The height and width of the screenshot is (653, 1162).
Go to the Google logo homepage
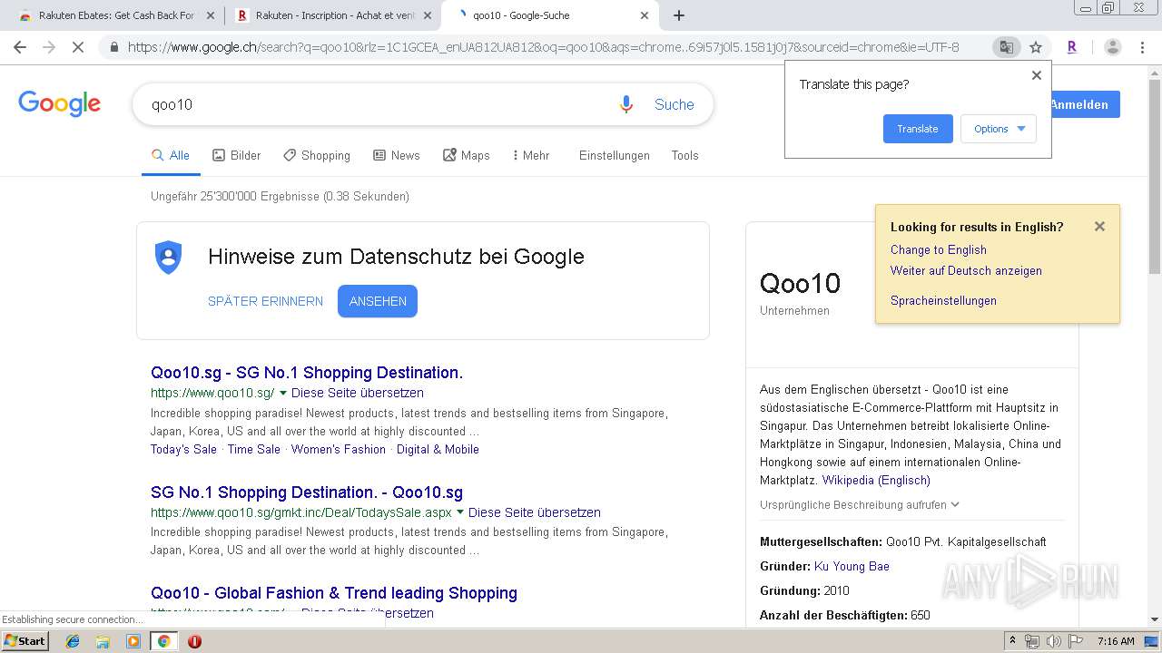[60, 103]
